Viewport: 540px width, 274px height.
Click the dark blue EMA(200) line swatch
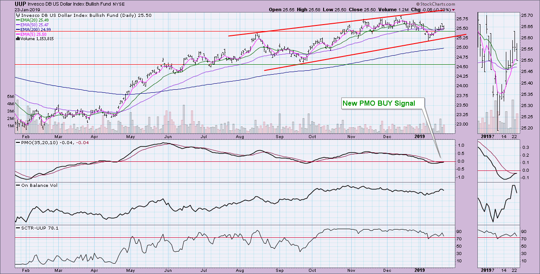[17, 29]
